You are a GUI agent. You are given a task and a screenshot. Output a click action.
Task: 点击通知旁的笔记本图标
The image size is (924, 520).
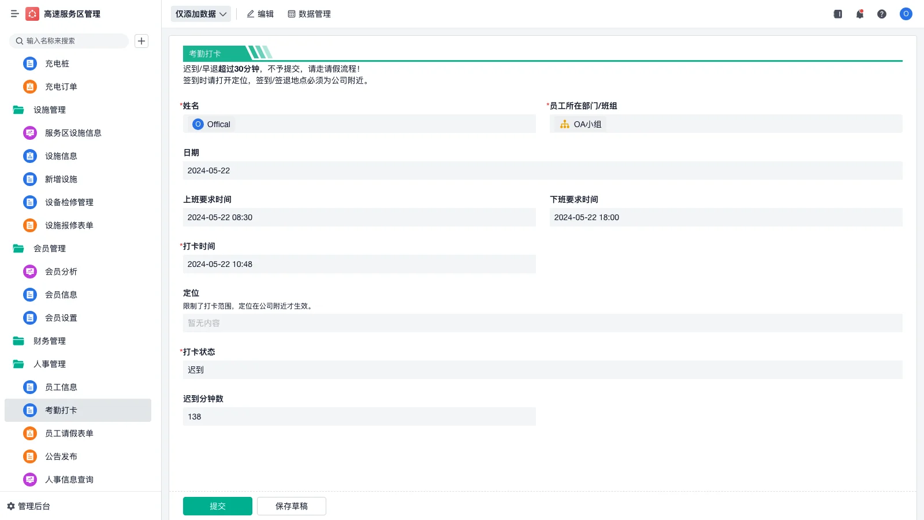(x=837, y=14)
